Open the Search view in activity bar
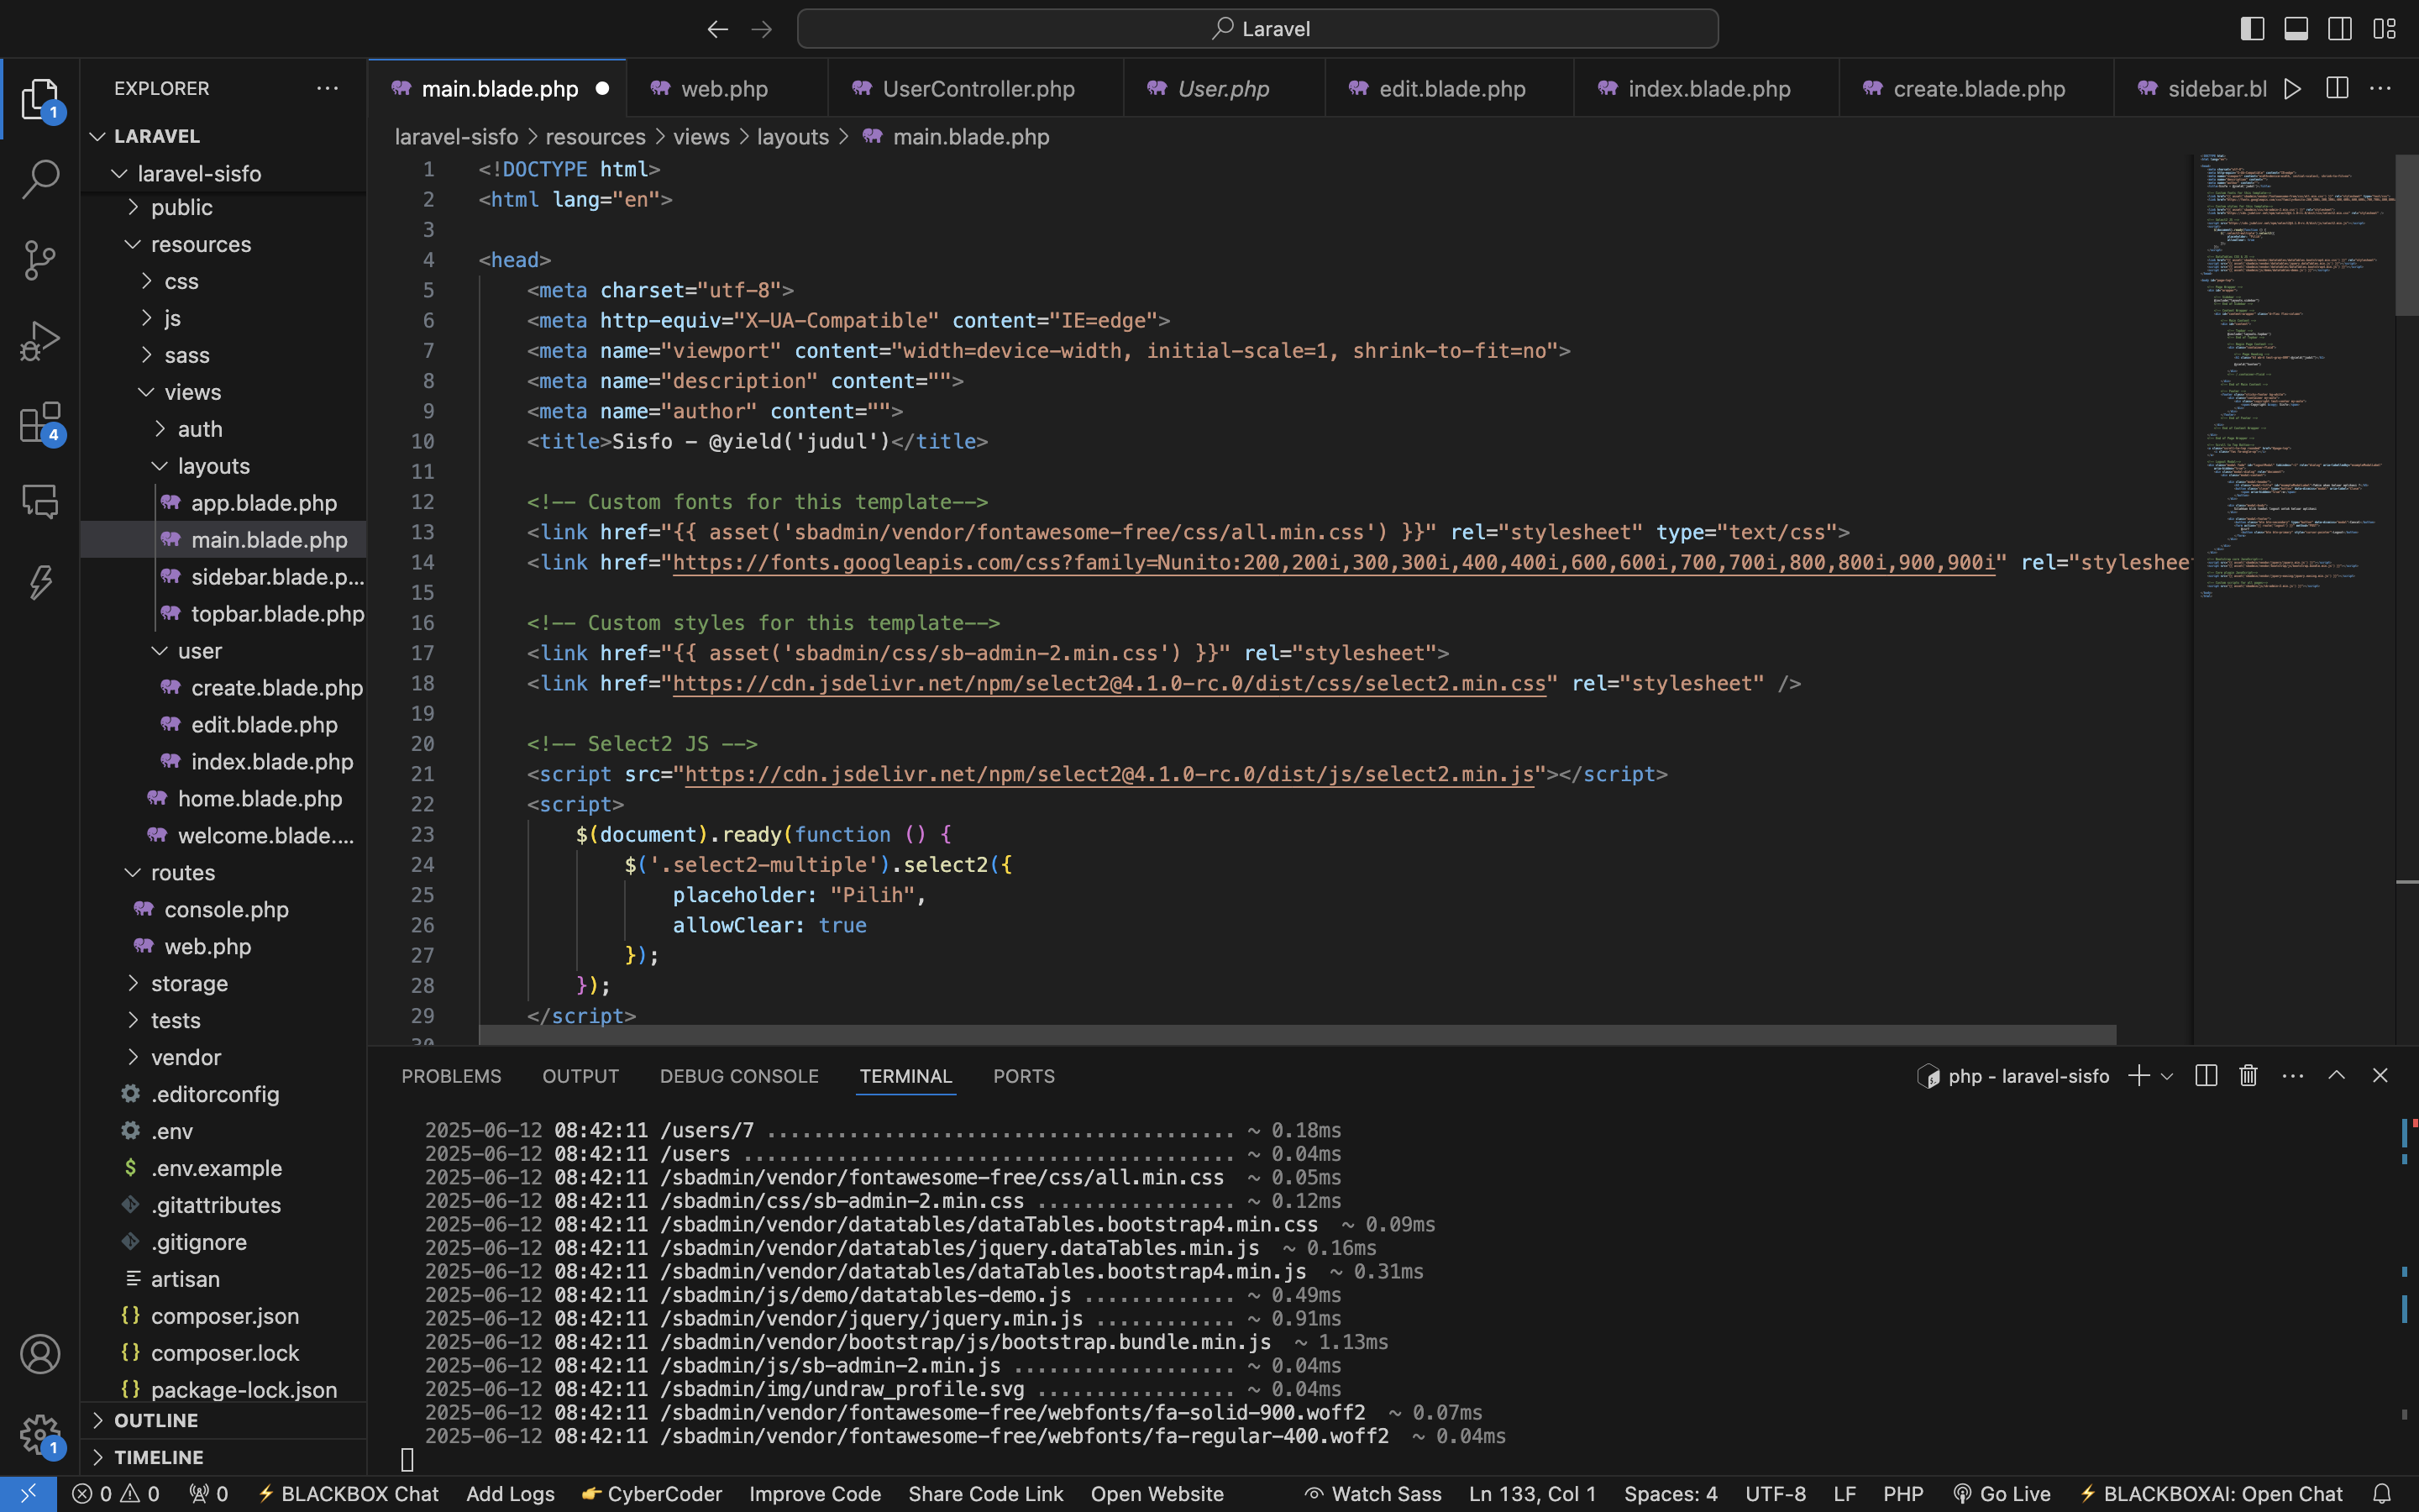This screenshot has width=2419, height=1512. click(x=40, y=180)
